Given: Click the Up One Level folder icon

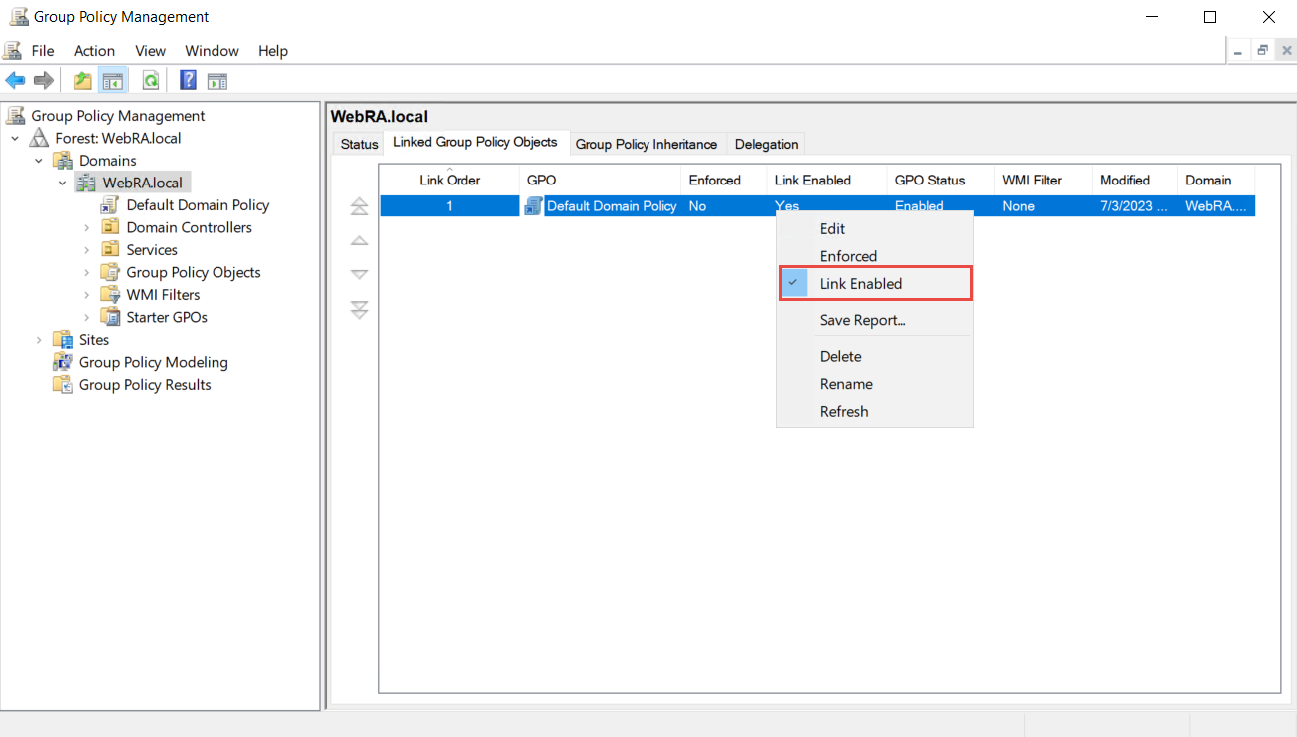Looking at the screenshot, I should 82,81.
